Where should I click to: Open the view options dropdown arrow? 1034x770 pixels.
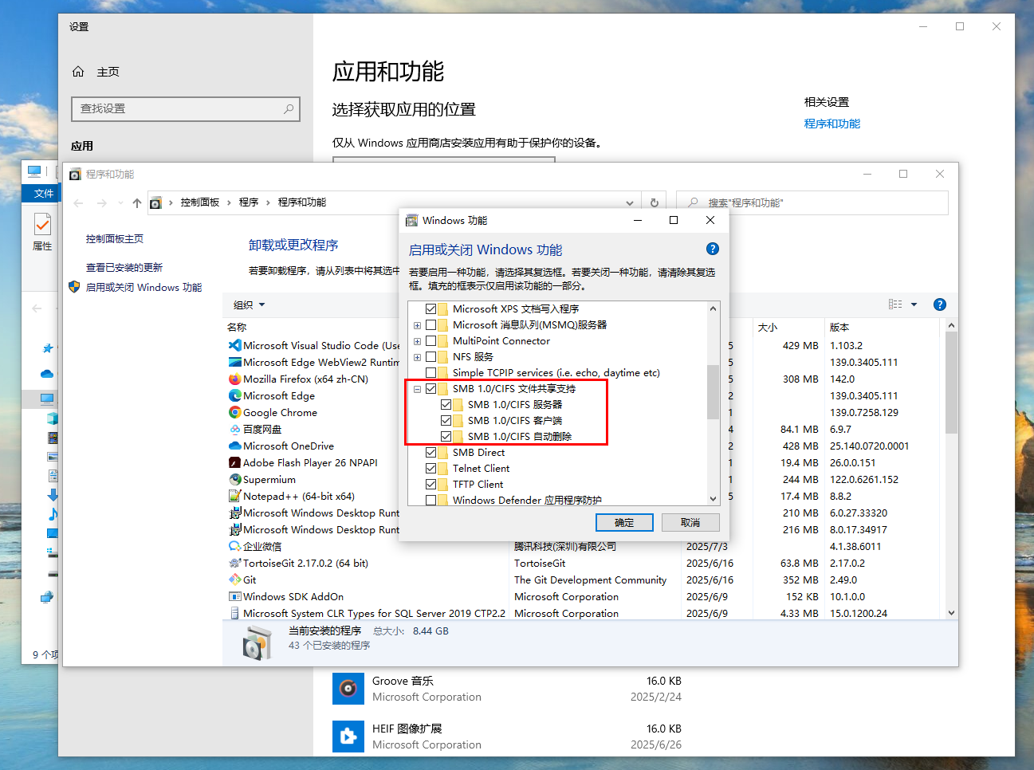pyautogui.click(x=914, y=304)
